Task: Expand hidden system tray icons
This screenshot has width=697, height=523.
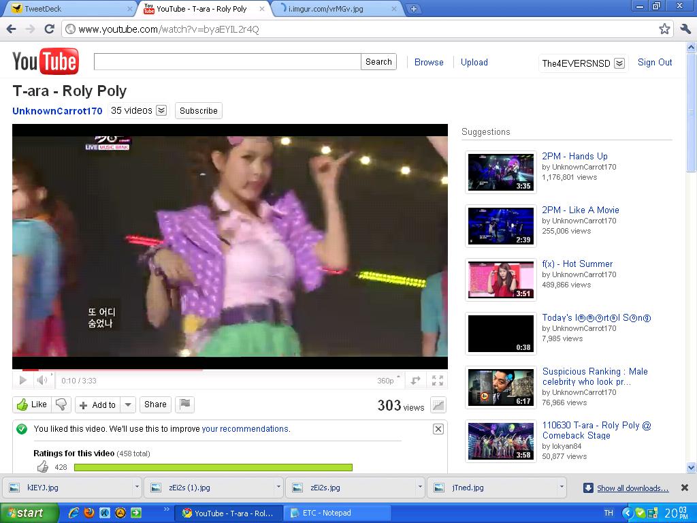Action: tap(627, 513)
